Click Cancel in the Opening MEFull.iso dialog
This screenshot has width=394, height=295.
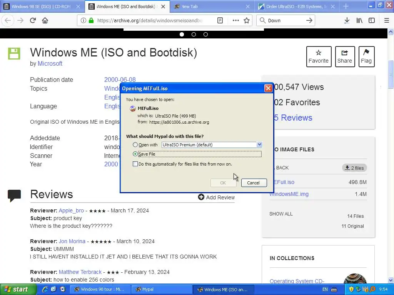tap(254, 182)
